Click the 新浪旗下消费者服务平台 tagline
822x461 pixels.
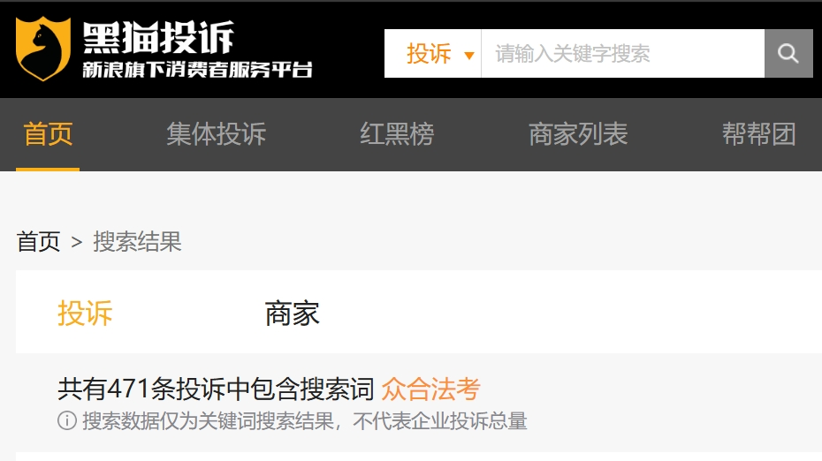197,69
